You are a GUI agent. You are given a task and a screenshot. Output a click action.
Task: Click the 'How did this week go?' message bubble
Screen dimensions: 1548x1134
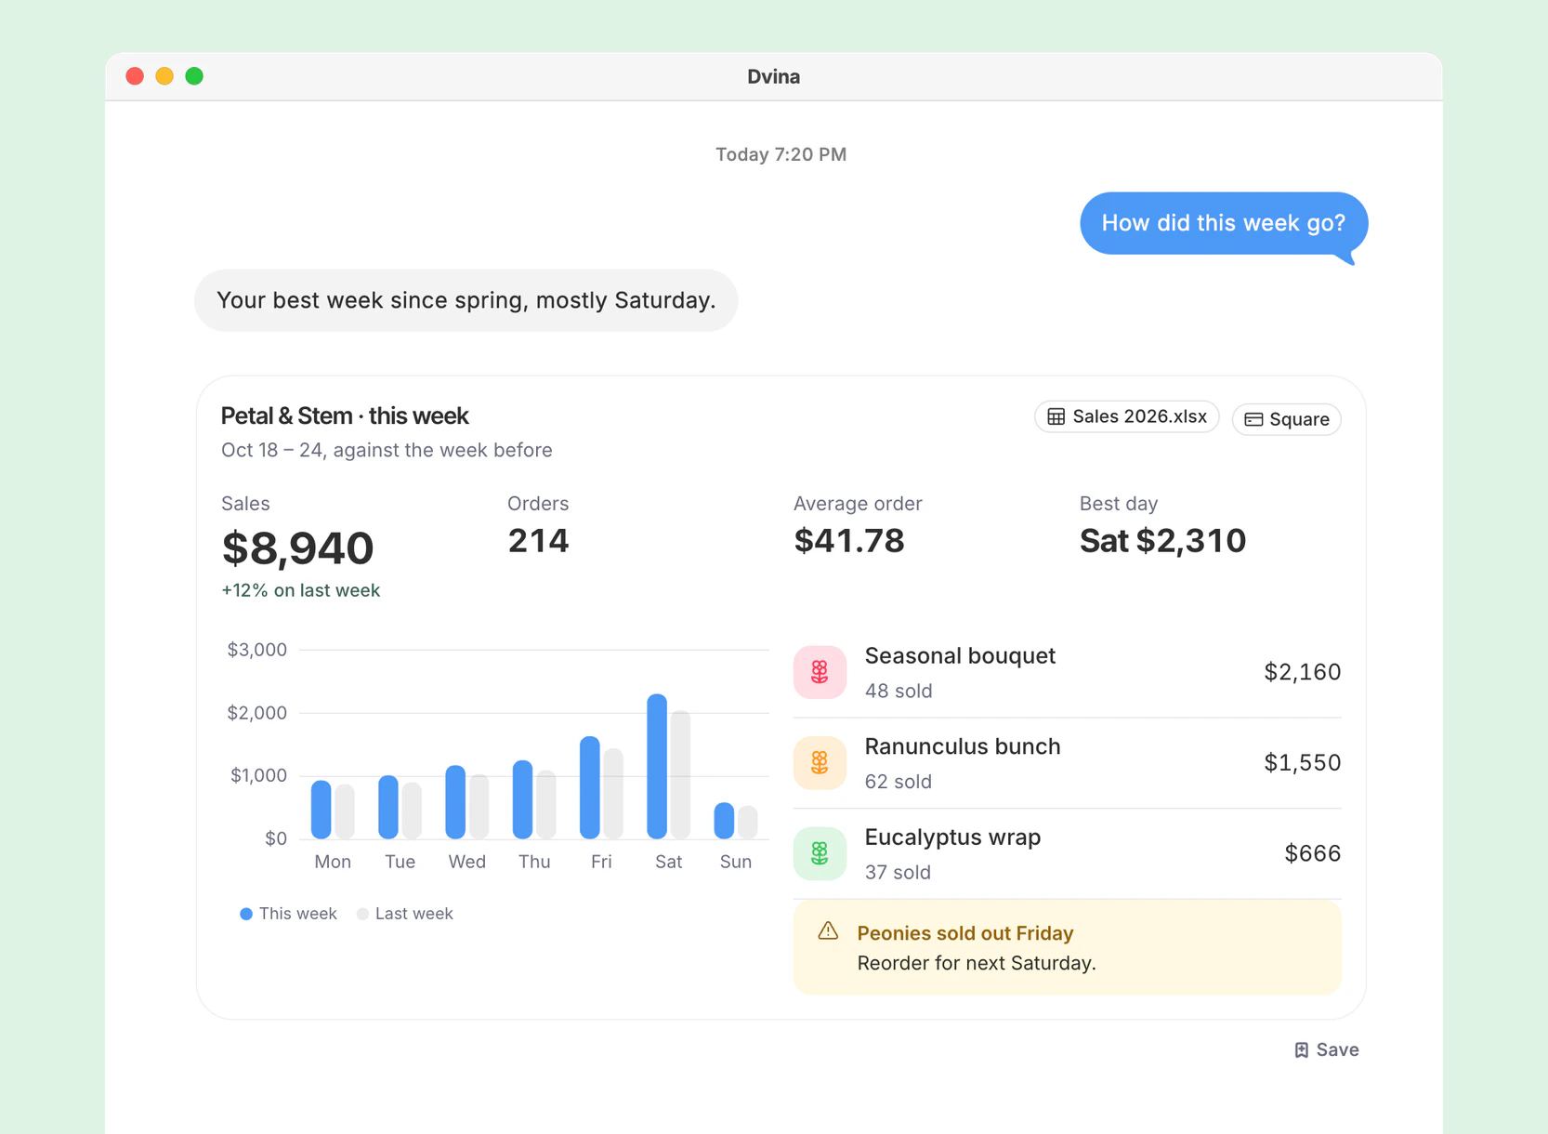[1224, 223]
